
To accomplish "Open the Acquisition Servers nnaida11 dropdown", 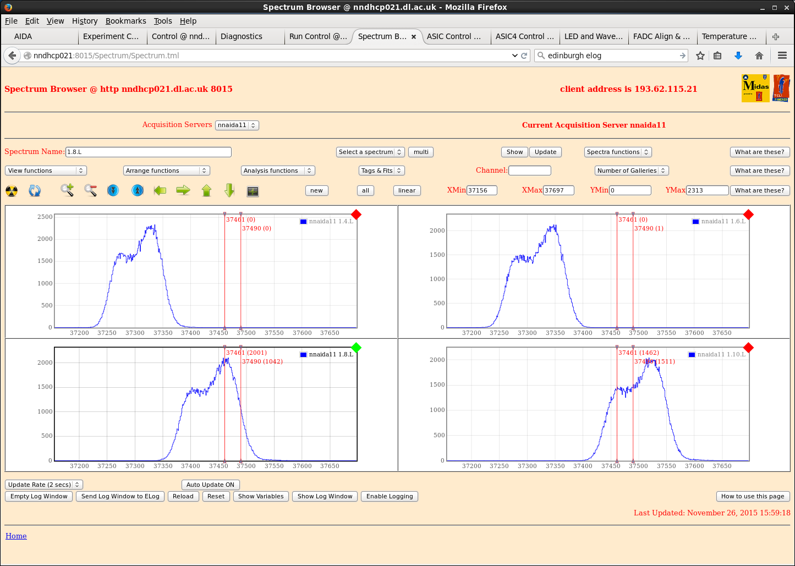I will click(x=237, y=125).
